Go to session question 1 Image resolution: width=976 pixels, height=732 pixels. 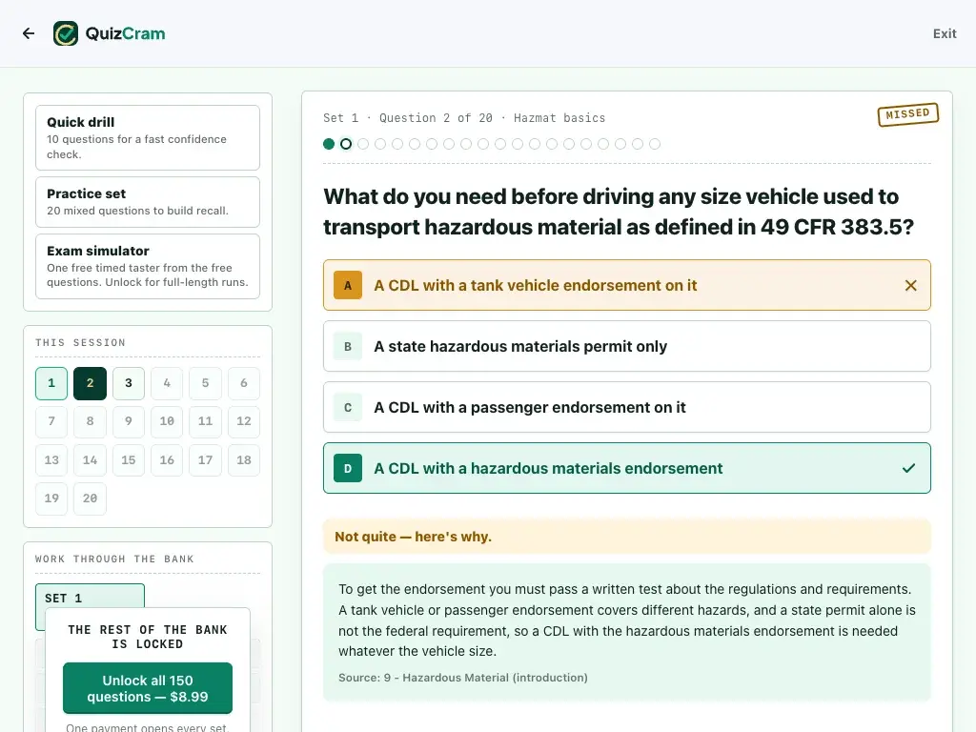click(51, 383)
